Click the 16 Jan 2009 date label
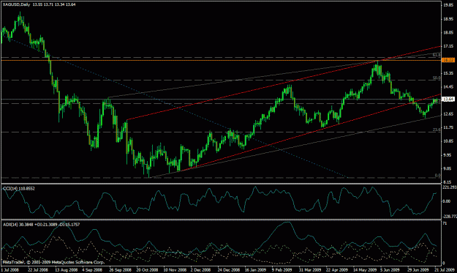The height and width of the screenshot is (273, 457). point(256,270)
